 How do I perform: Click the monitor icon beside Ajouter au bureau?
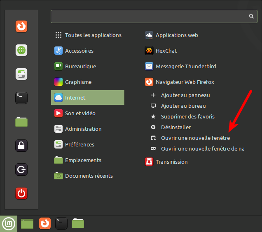coord(153,106)
